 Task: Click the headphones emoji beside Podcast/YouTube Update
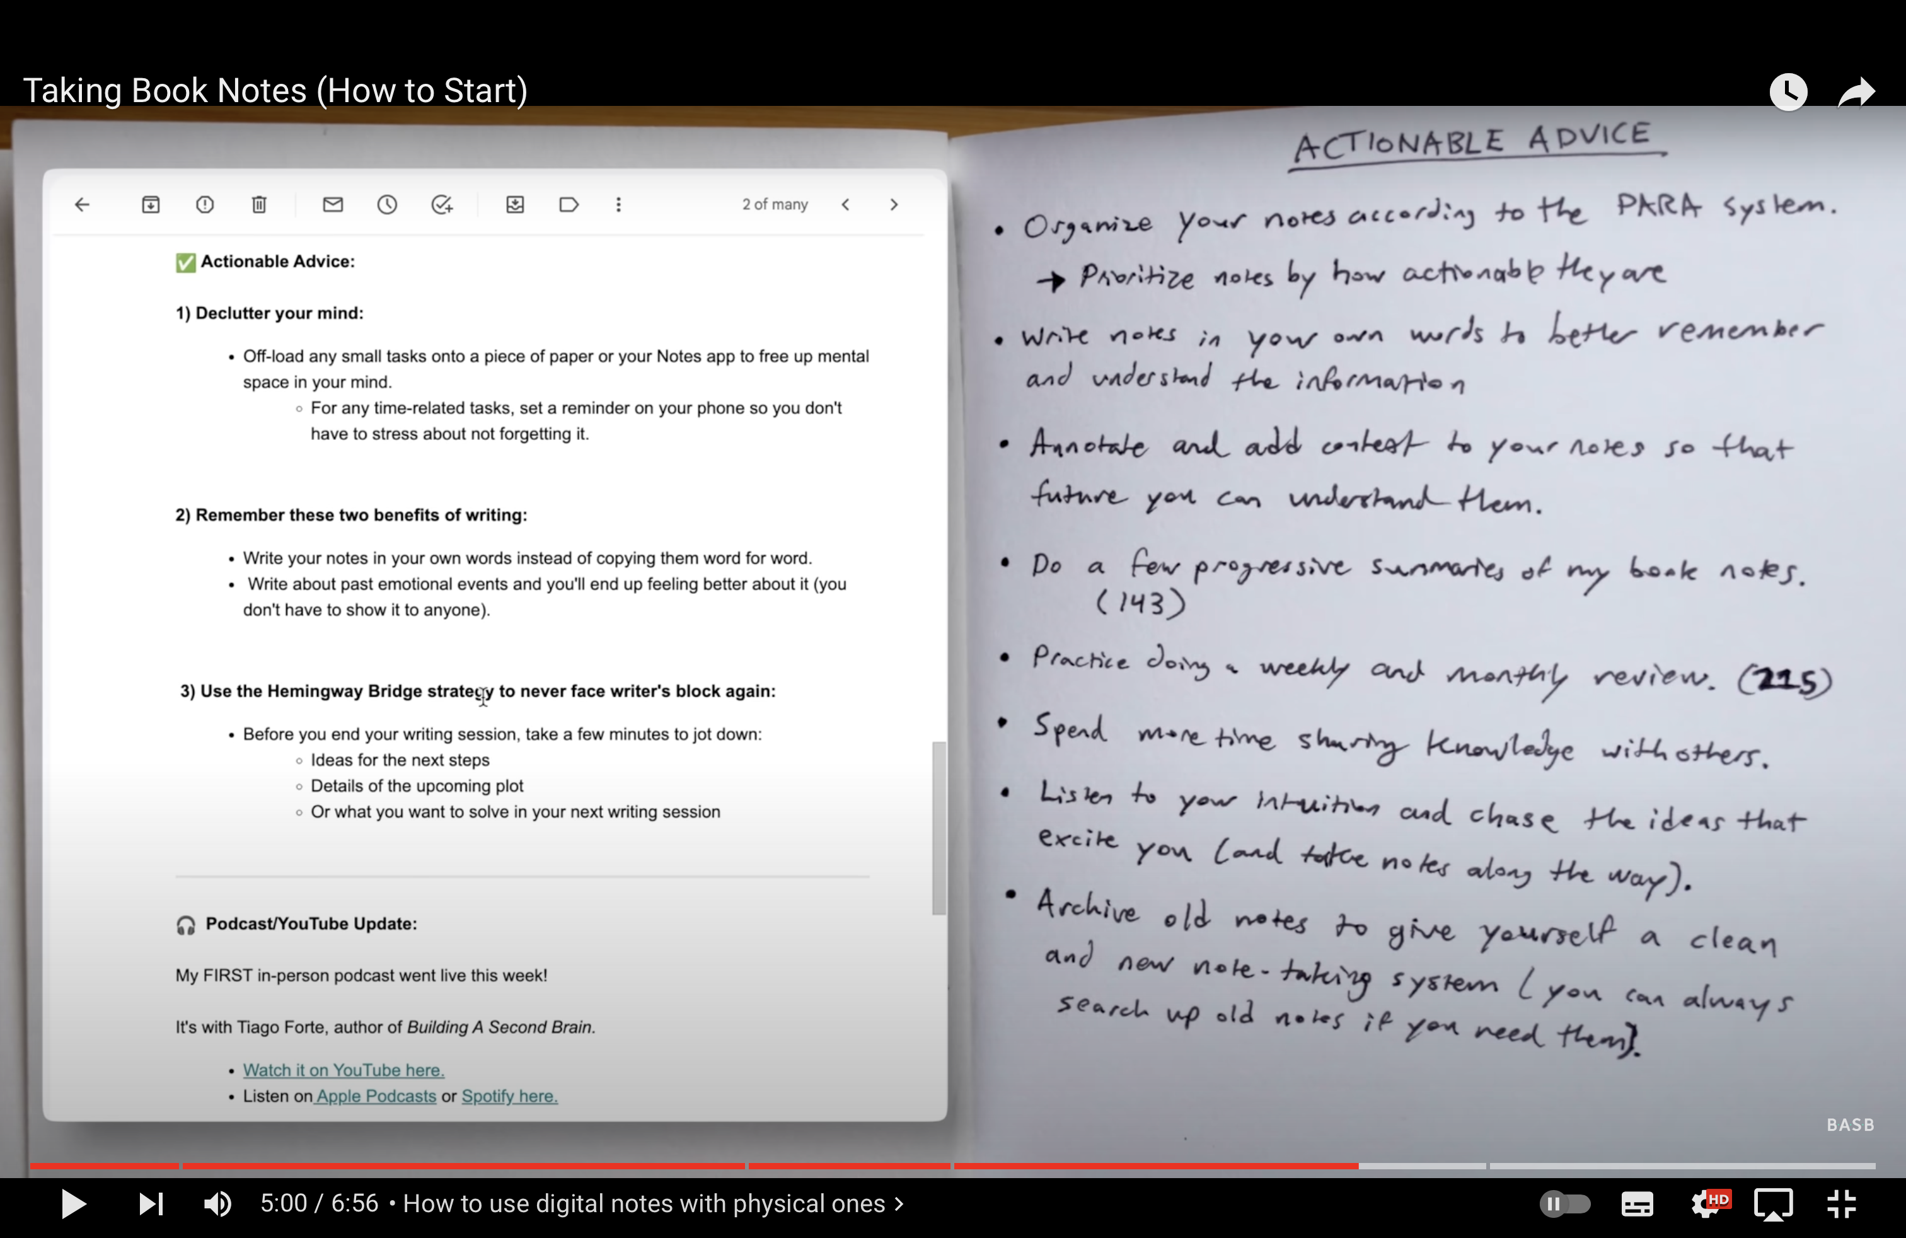186,925
